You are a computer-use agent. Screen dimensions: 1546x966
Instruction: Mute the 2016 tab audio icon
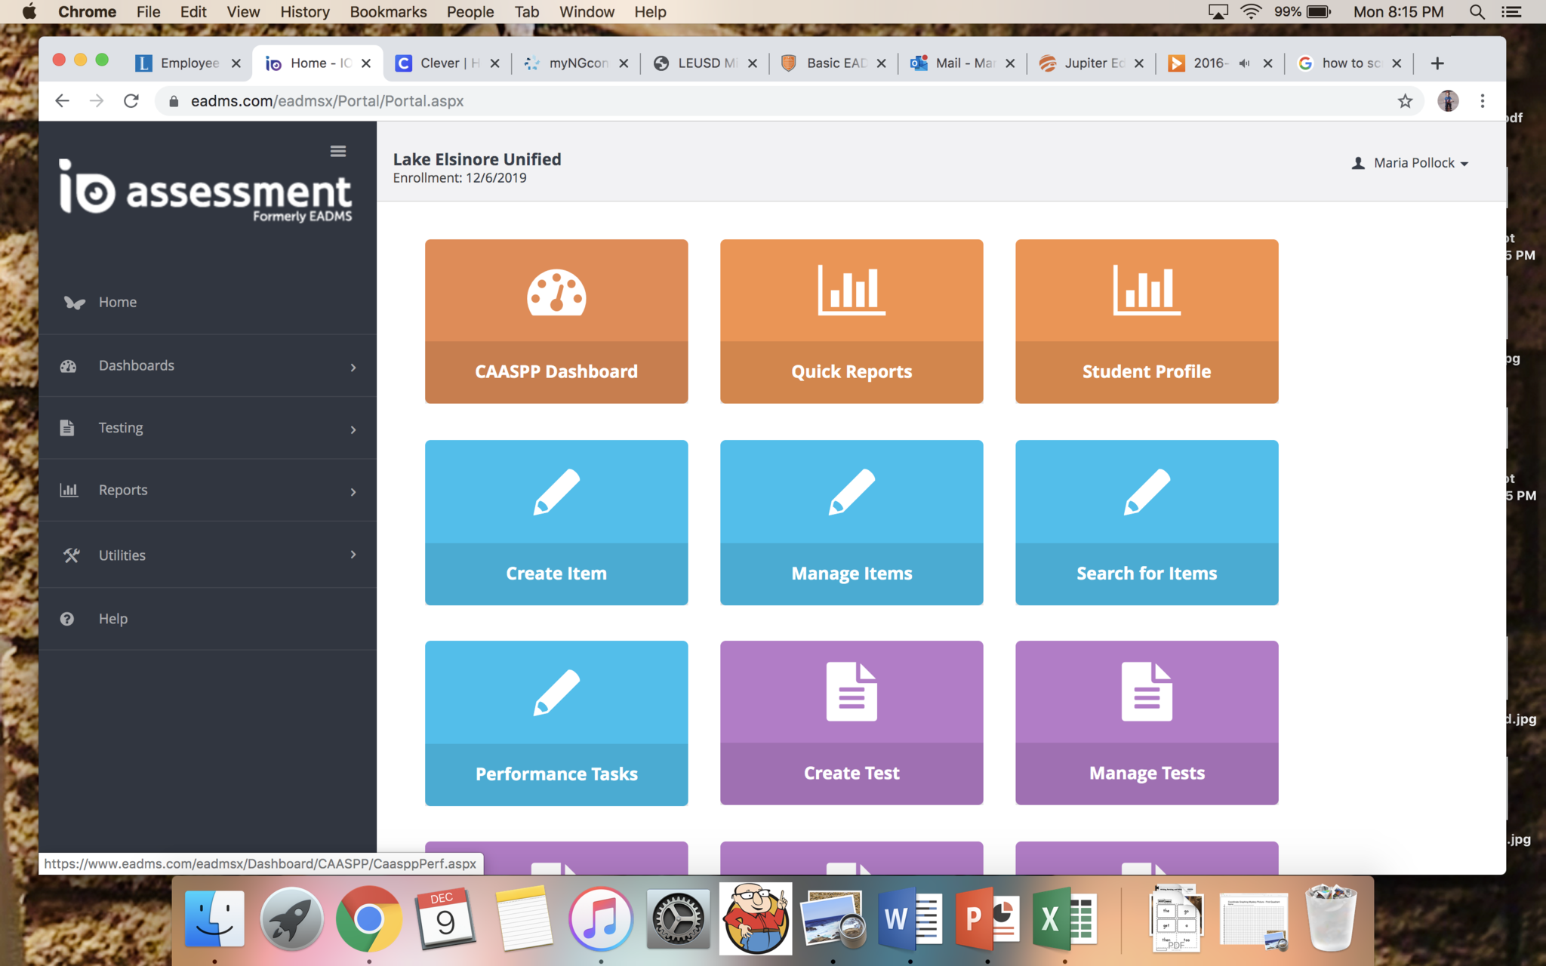1244,63
